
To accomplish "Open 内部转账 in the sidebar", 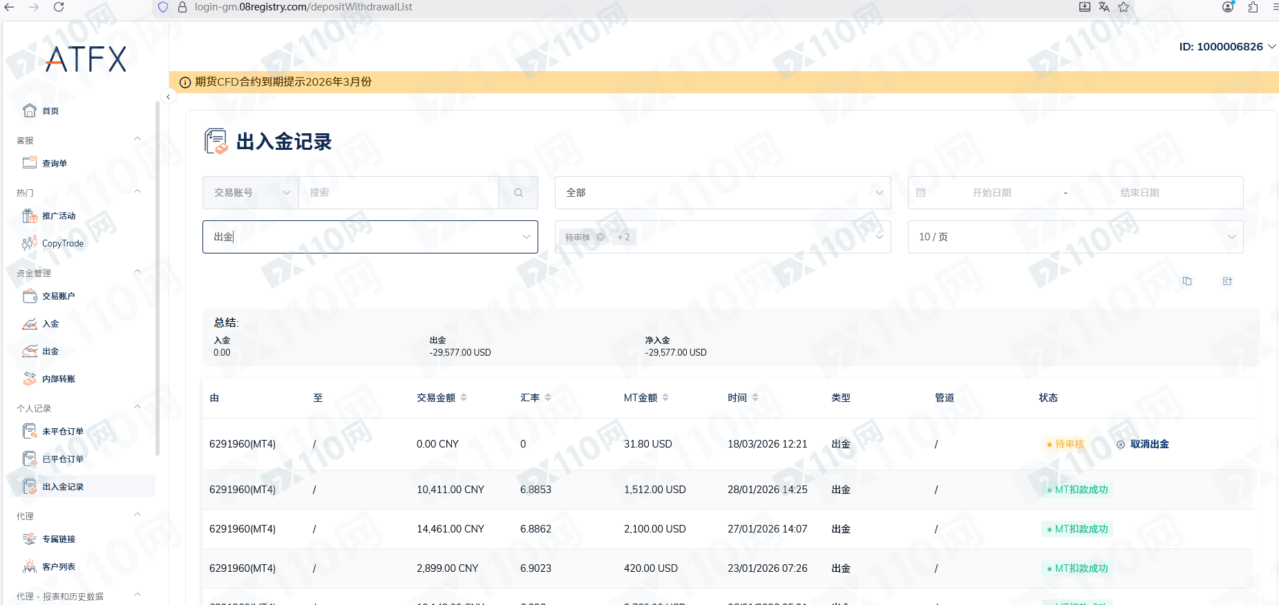I will (x=59, y=379).
